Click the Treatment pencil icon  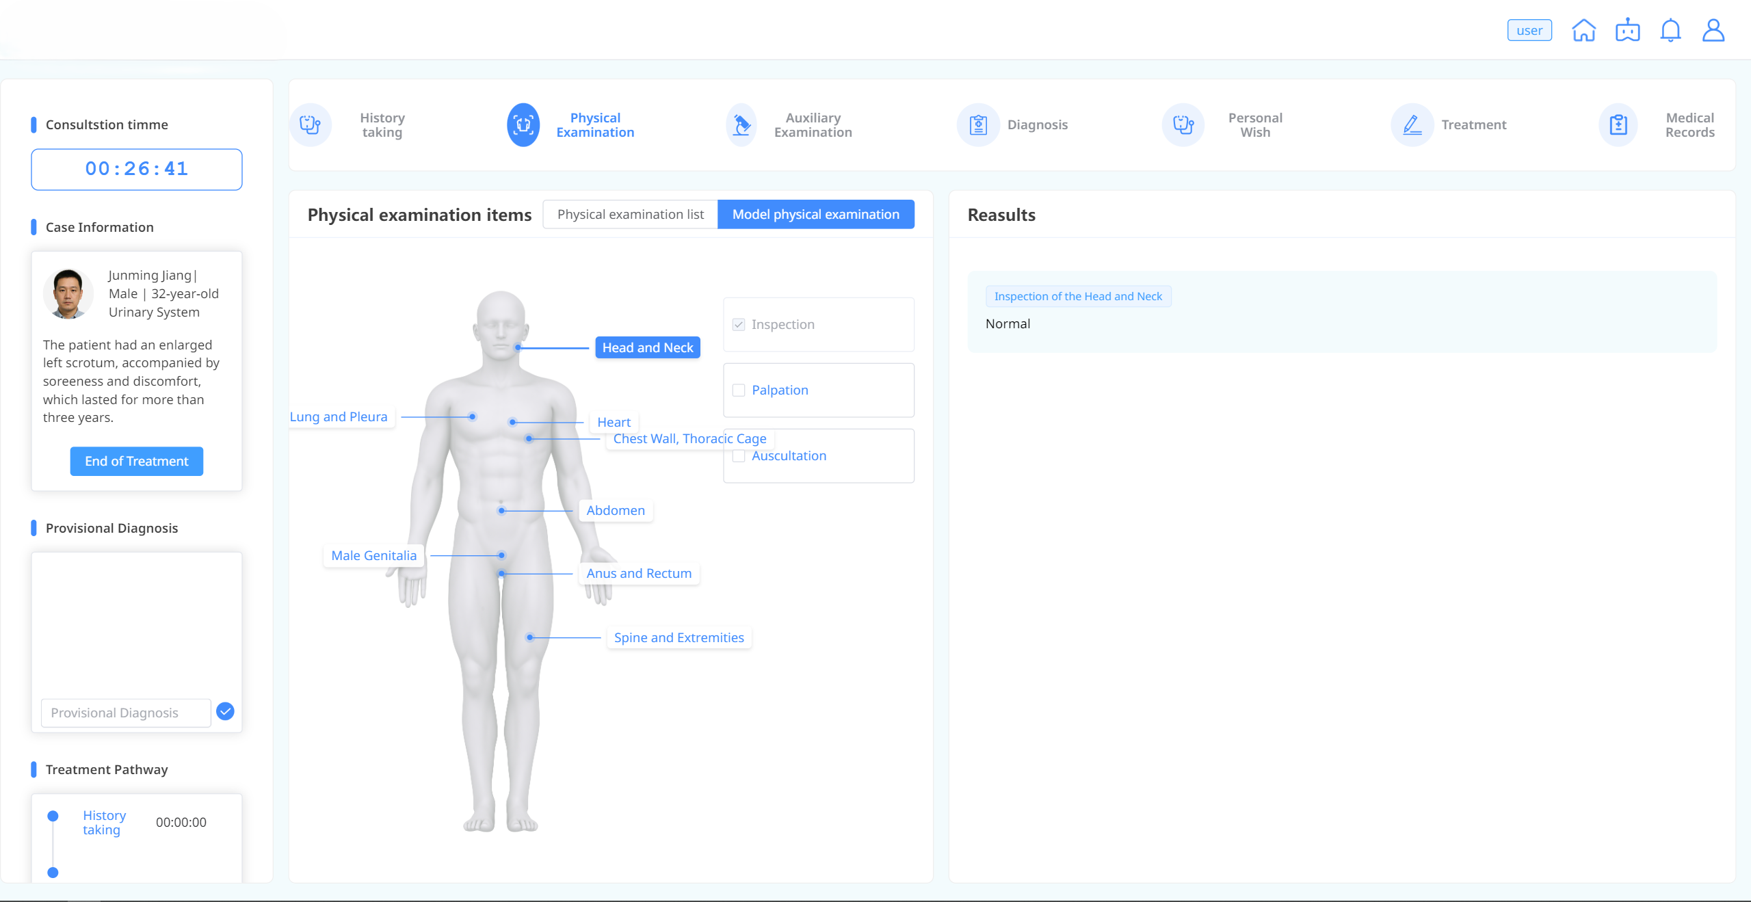[1412, 124]
